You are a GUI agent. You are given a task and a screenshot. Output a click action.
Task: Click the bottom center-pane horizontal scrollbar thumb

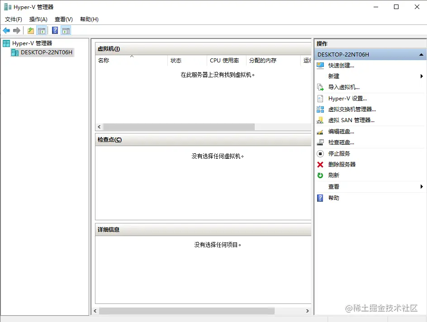pos(187,311)
